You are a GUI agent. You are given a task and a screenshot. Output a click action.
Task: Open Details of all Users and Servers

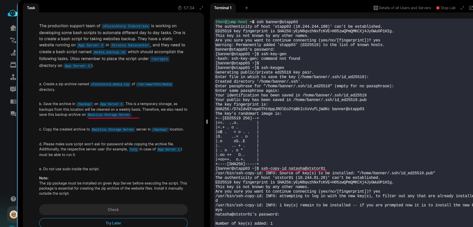(x=402, y=8)
